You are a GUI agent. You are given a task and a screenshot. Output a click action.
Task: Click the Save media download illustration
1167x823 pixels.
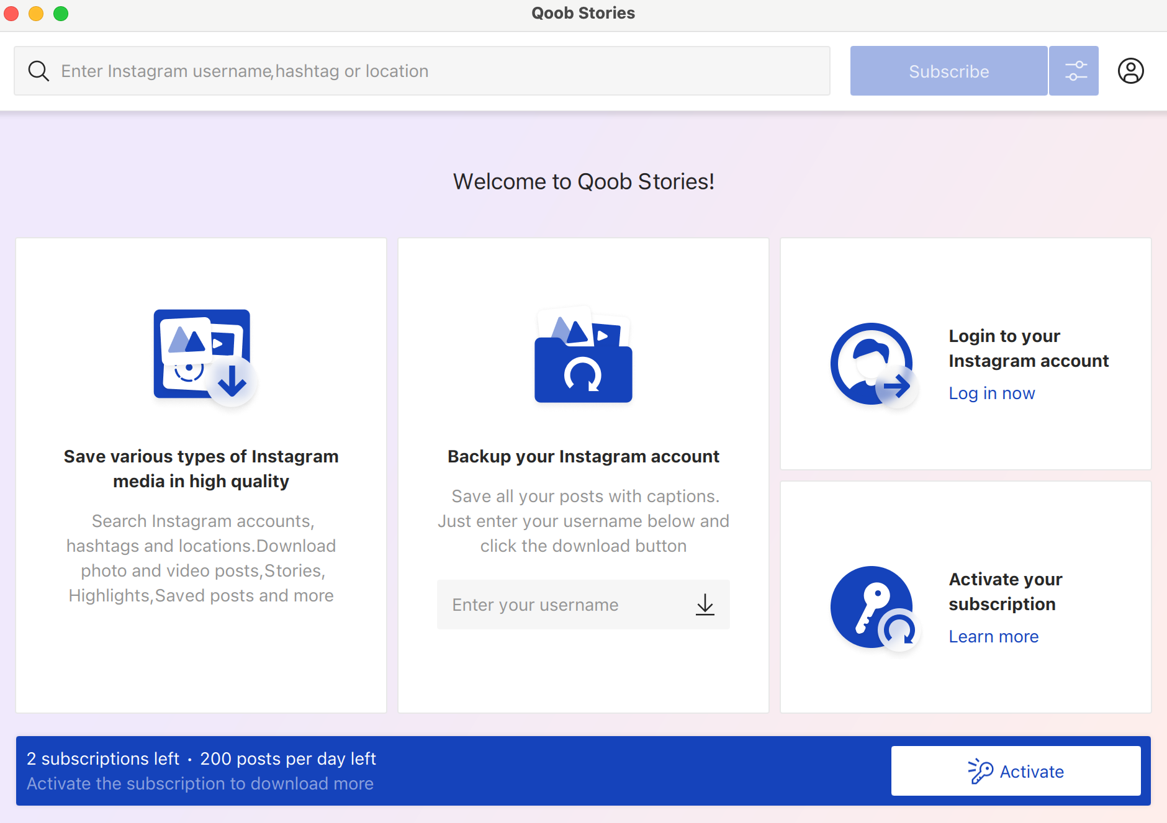click(x=205, y=357)
